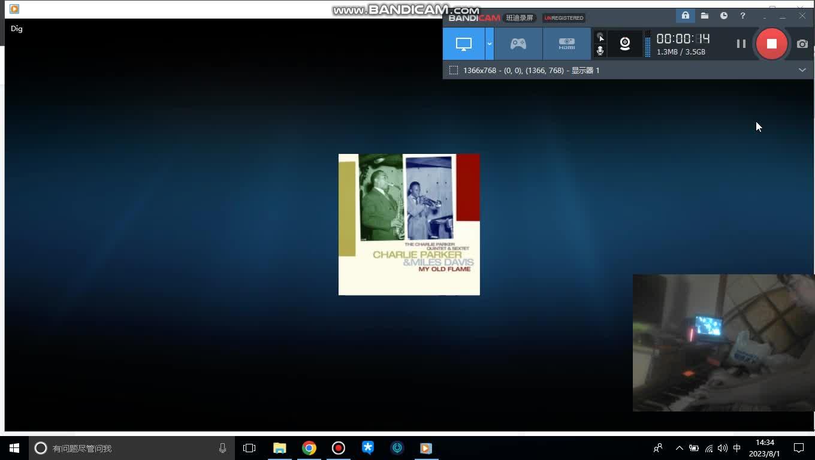
Task: Click the webcam preview overlay
Action: point(724,343)
